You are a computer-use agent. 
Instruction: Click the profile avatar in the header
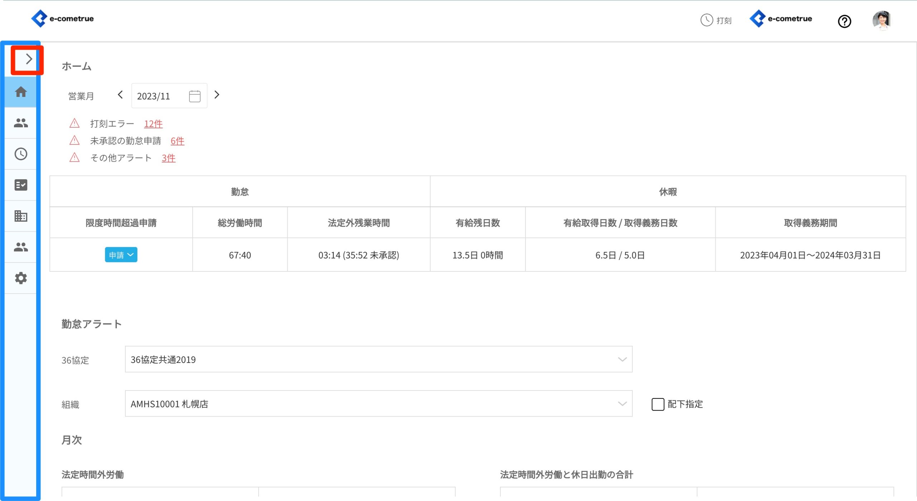pos(883,20)
